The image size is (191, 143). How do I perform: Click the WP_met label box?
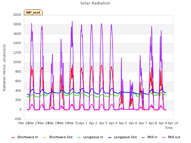pyautogui.click(x=33, y=13)
